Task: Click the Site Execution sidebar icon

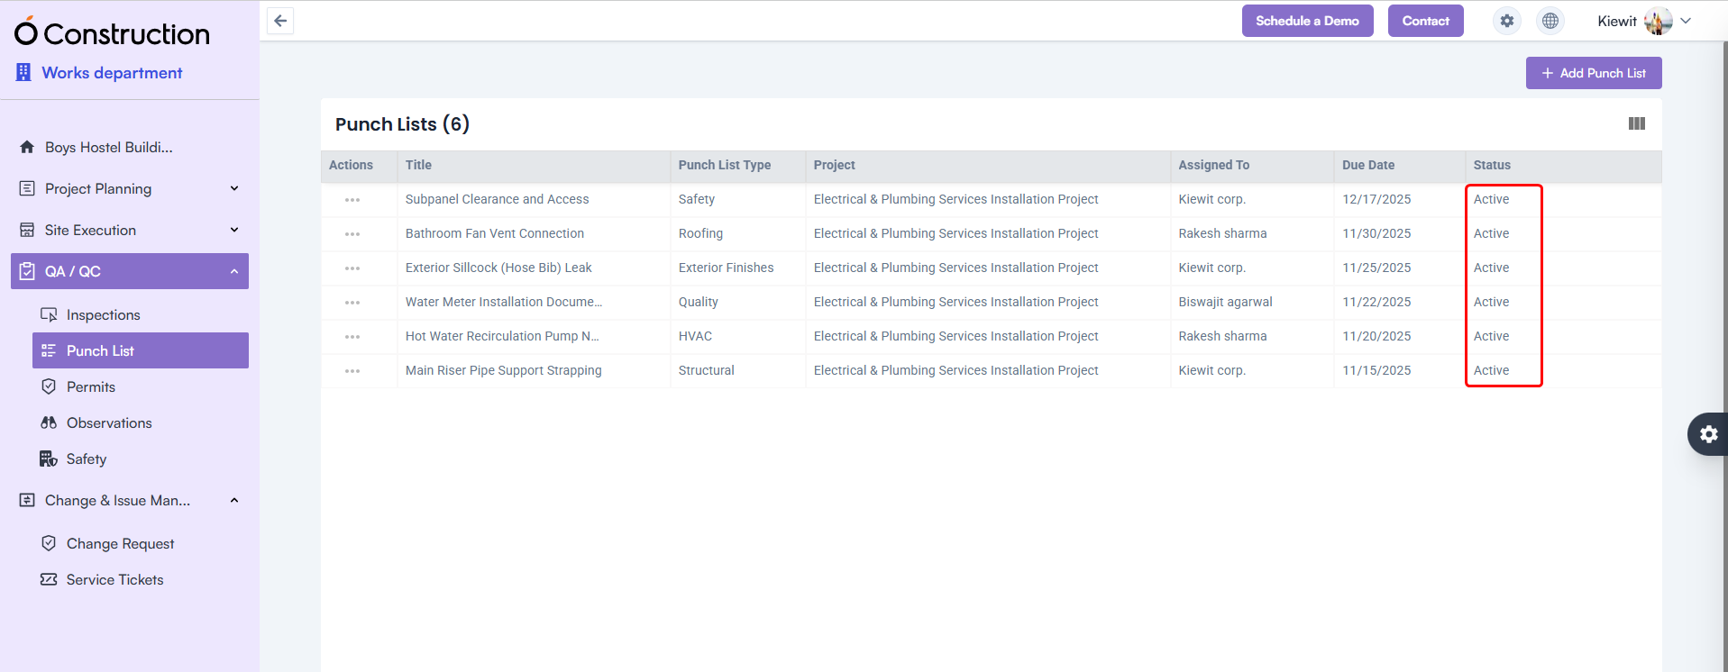Action: (x=27, y=230)
